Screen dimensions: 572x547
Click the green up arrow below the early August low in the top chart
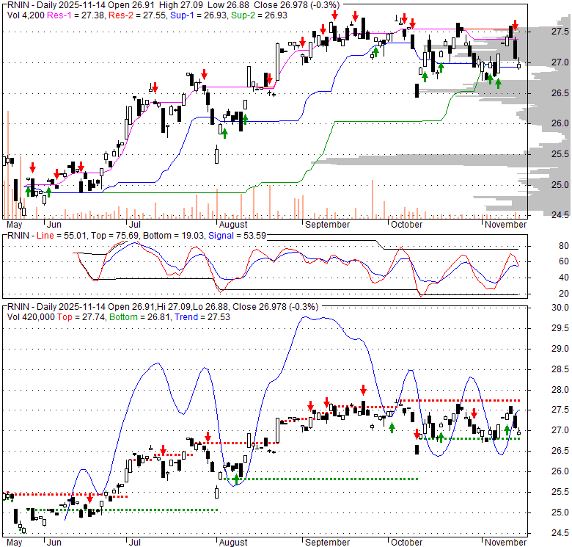pyautogui.click(x=224, y=132)
